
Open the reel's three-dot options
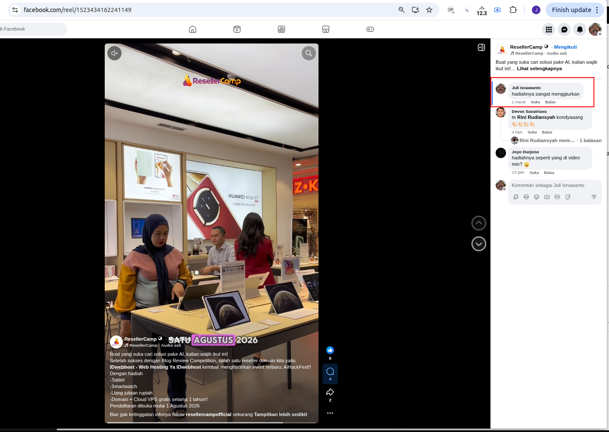pos(330,413)
